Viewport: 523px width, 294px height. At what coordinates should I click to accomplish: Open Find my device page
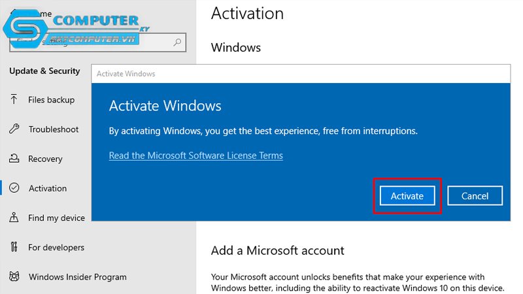[x=56, y=218]
